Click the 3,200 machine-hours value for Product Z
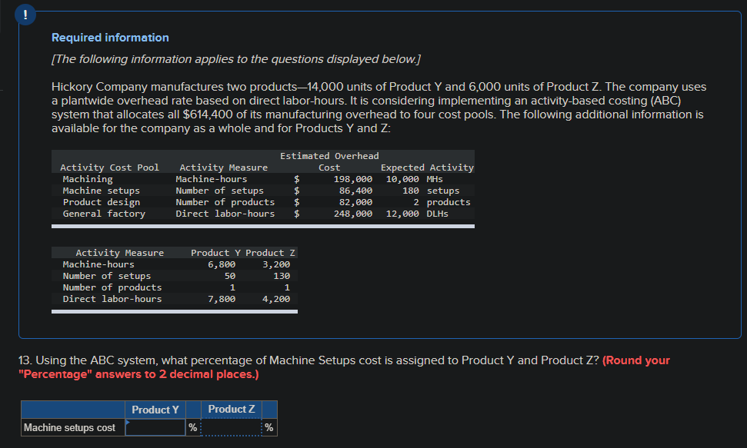This screenshot has width=747, height=448. click(x=276, y=264)
